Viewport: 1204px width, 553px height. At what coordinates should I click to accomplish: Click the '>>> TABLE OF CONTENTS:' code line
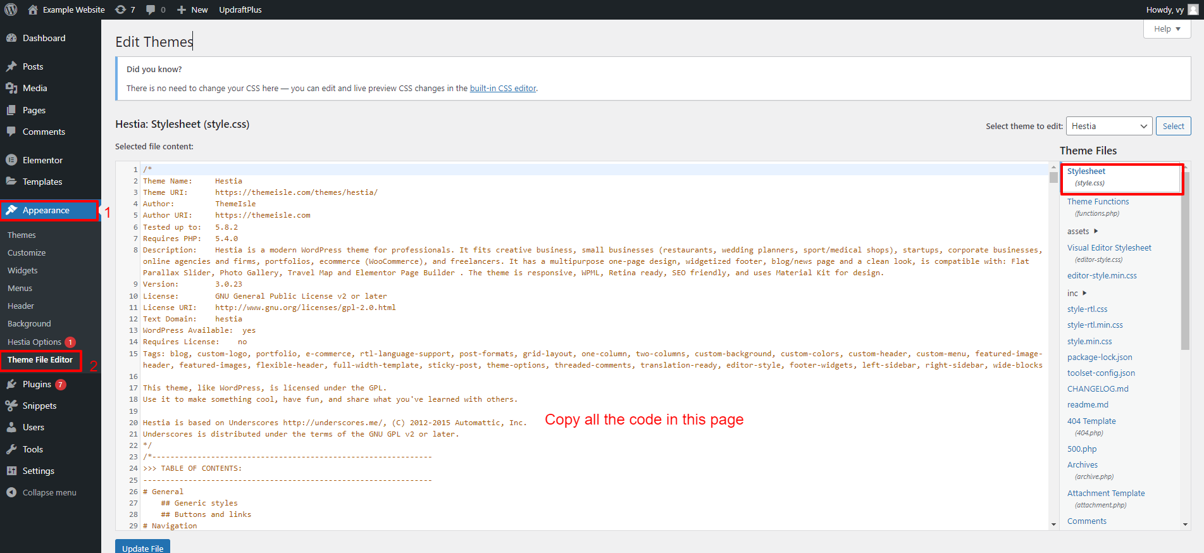click(192, 468)
